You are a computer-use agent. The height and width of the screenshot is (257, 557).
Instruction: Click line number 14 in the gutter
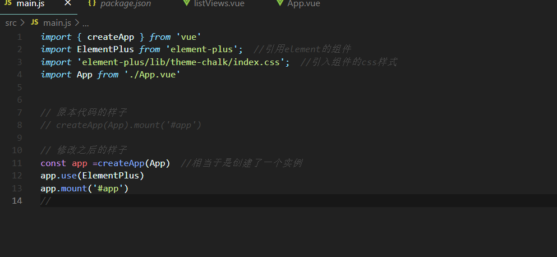pyautogui.click(x=17, y=201)
